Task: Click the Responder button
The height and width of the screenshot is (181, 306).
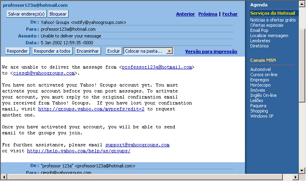Action: (17, 51)
